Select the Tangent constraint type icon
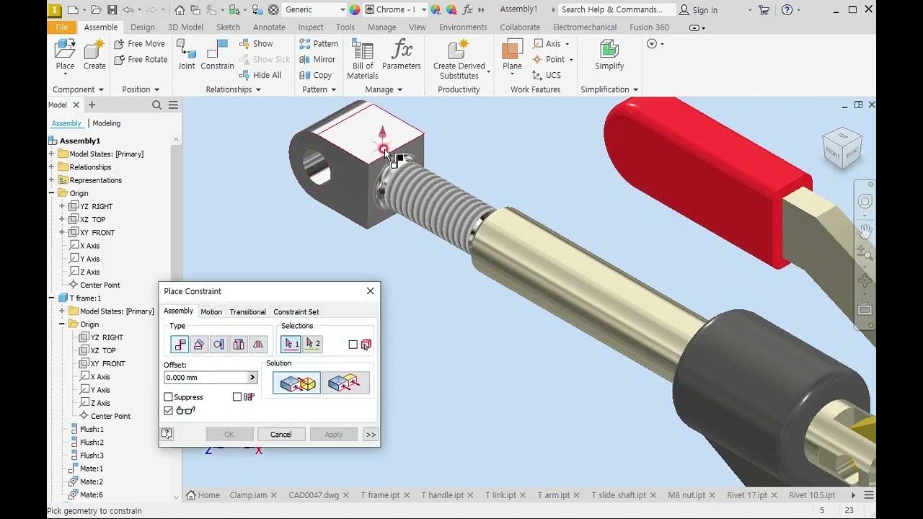The width and height of the screenshot is (923, 519). point(218,345)
